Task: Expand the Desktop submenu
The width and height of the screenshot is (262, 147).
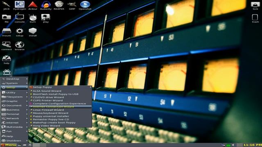Action: coord(14,79)
